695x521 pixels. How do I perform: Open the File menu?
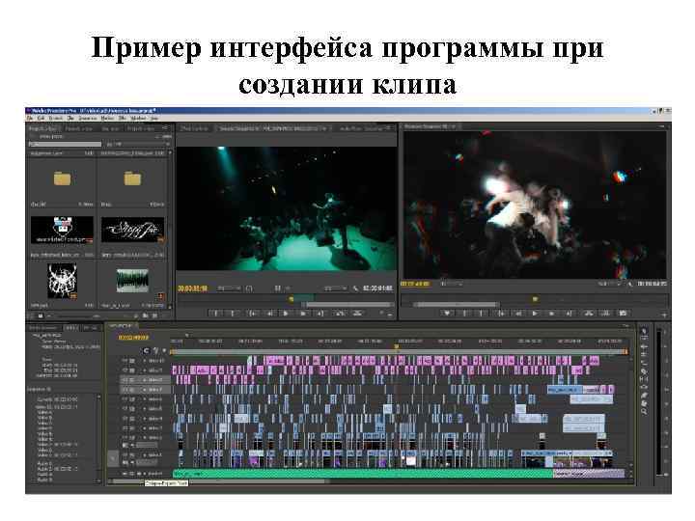click(x=30, y=119)
